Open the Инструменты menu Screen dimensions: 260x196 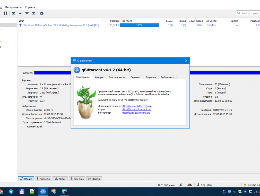point(13,7)
